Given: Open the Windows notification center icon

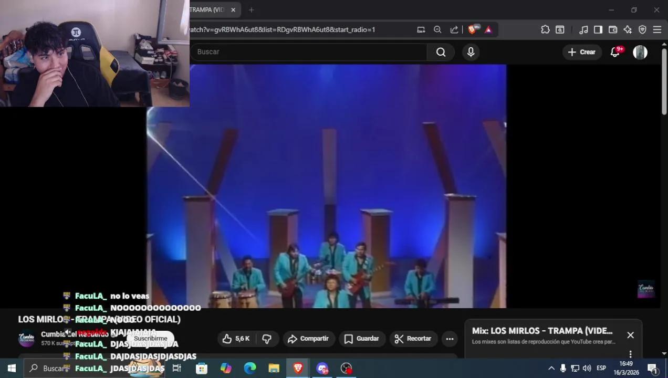Looking at the screenshot, I should 653,368.
